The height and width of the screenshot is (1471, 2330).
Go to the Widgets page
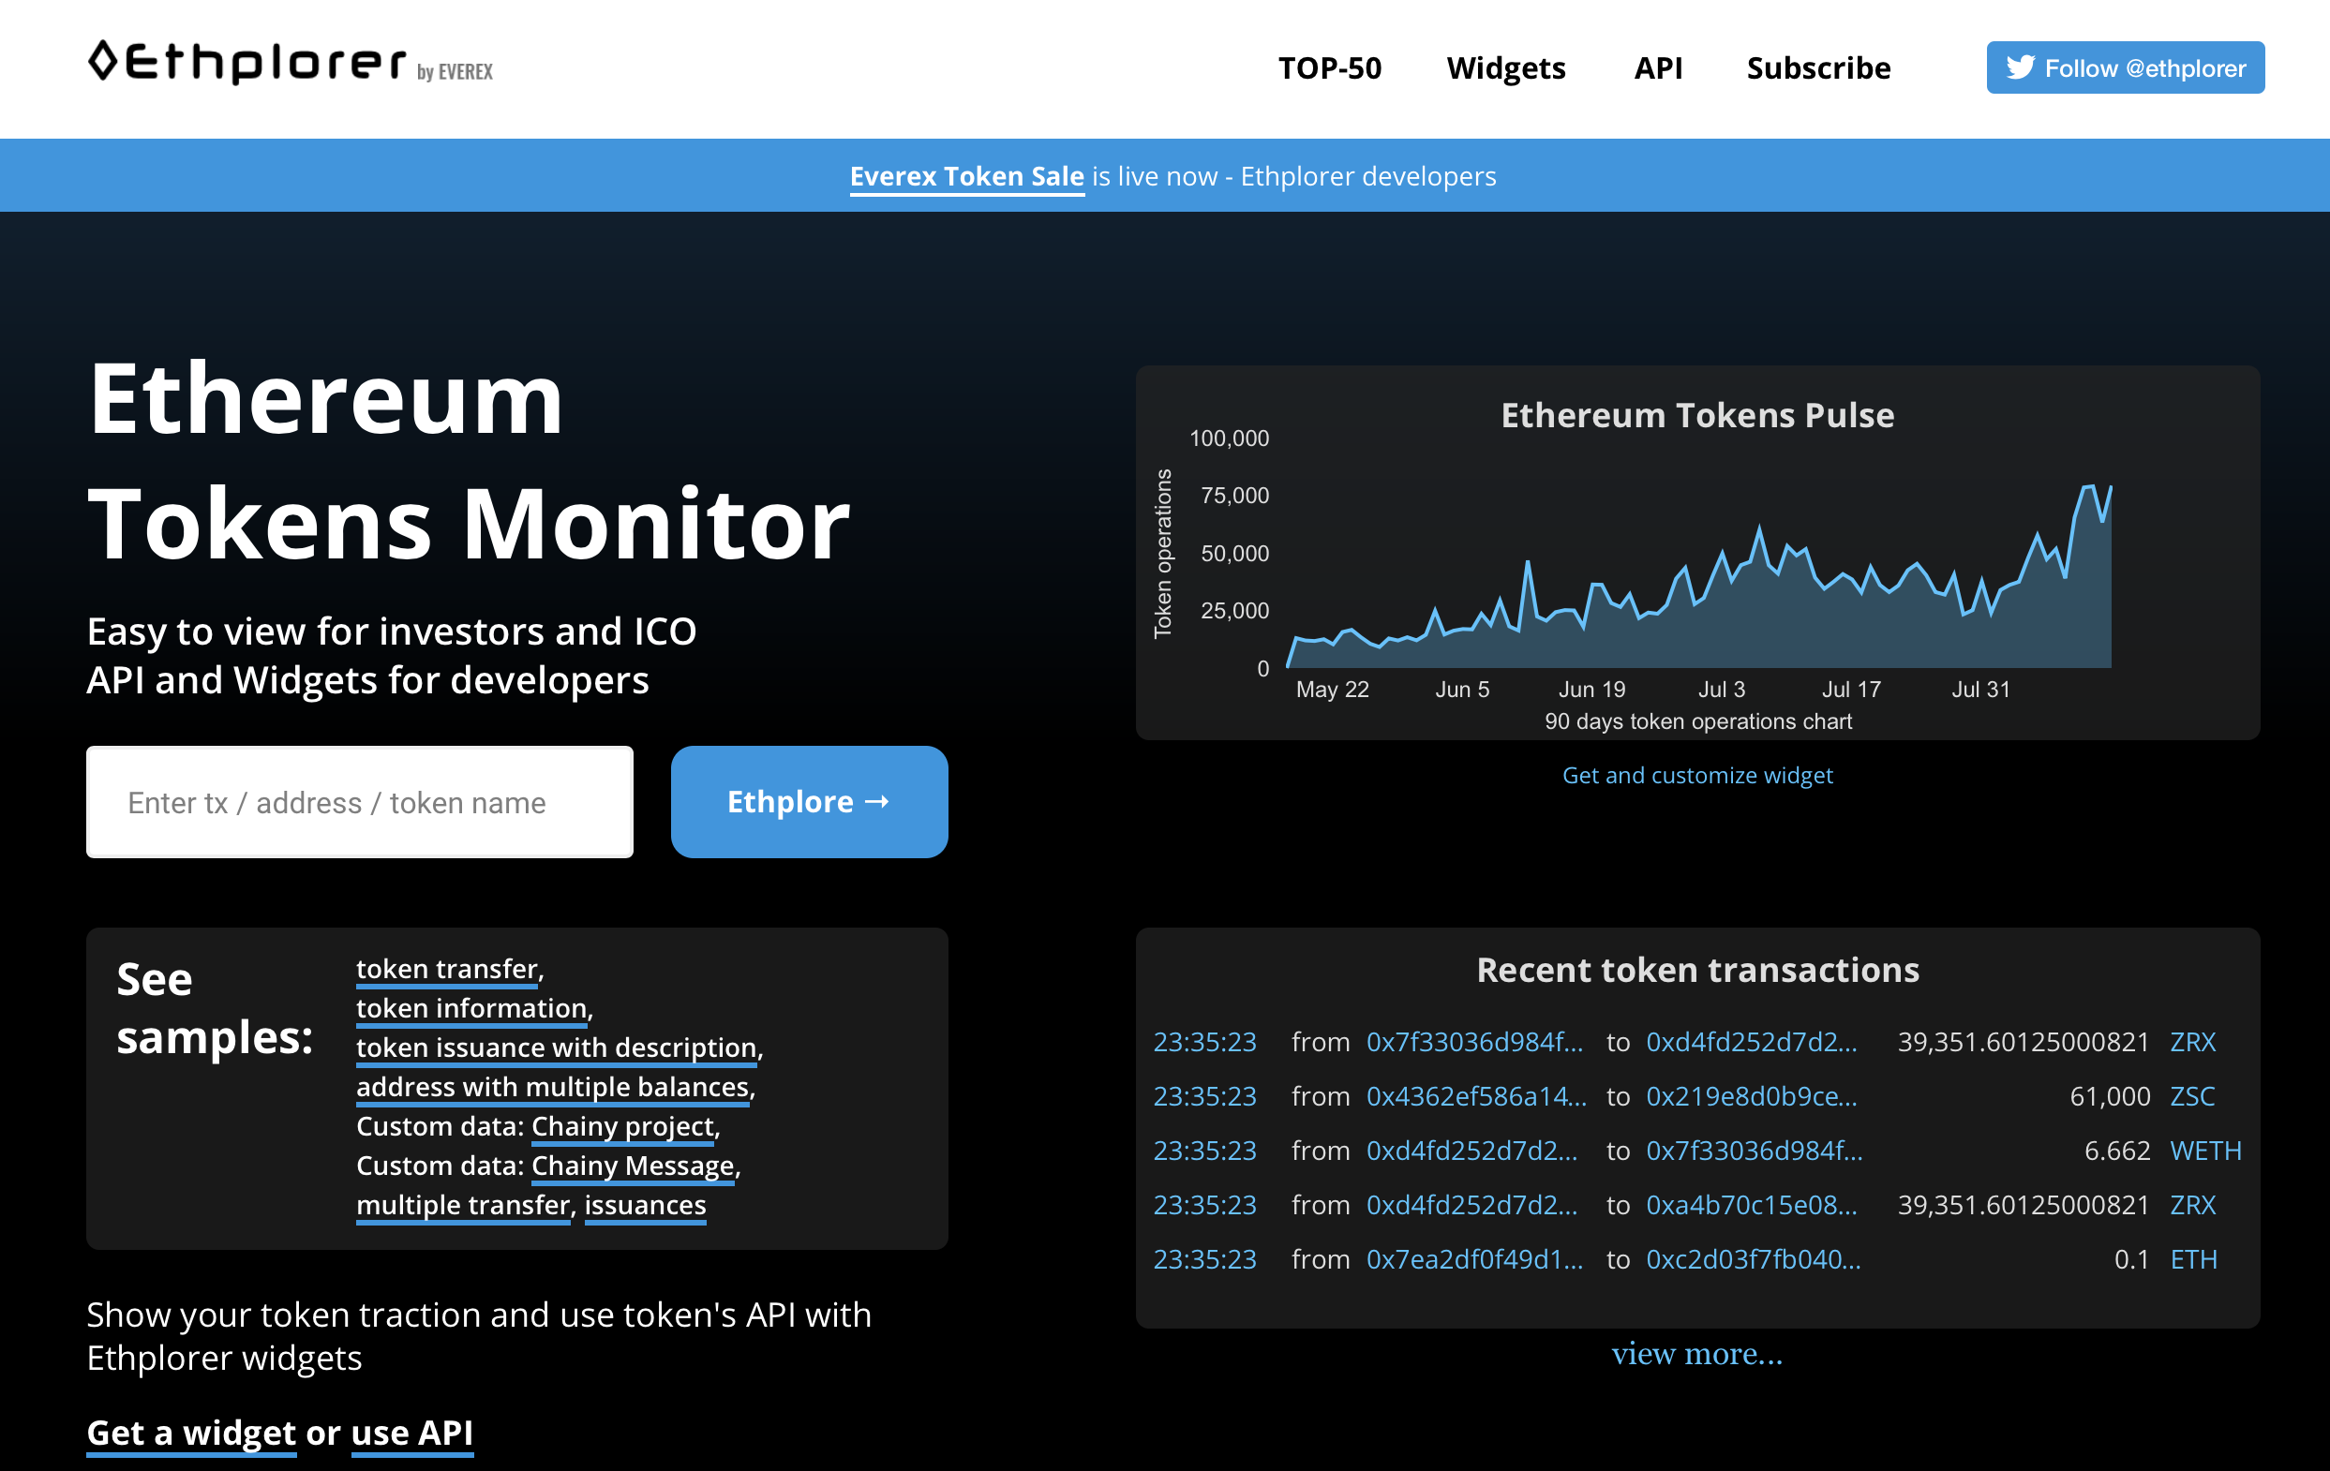1504,67
